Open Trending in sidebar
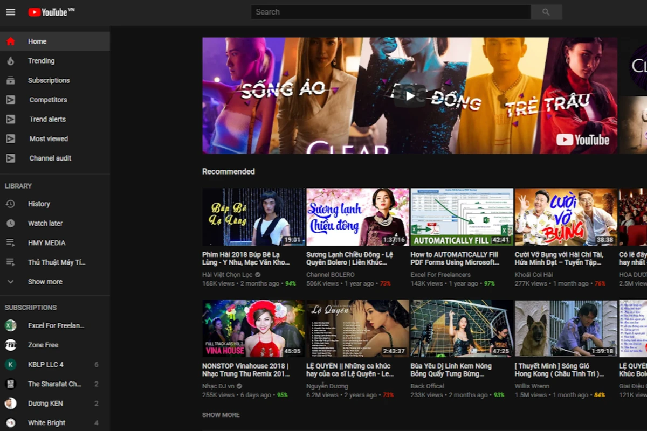Viewport: 647px width, 431px height. point(55,61)
